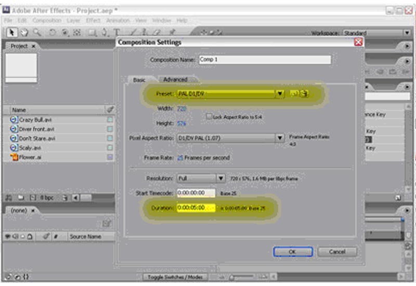Select the Brush tool
Viewport: 416px width, 286px height.
coord(133,33)
